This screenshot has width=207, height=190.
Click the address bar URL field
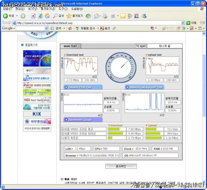[x=98, y=23]
